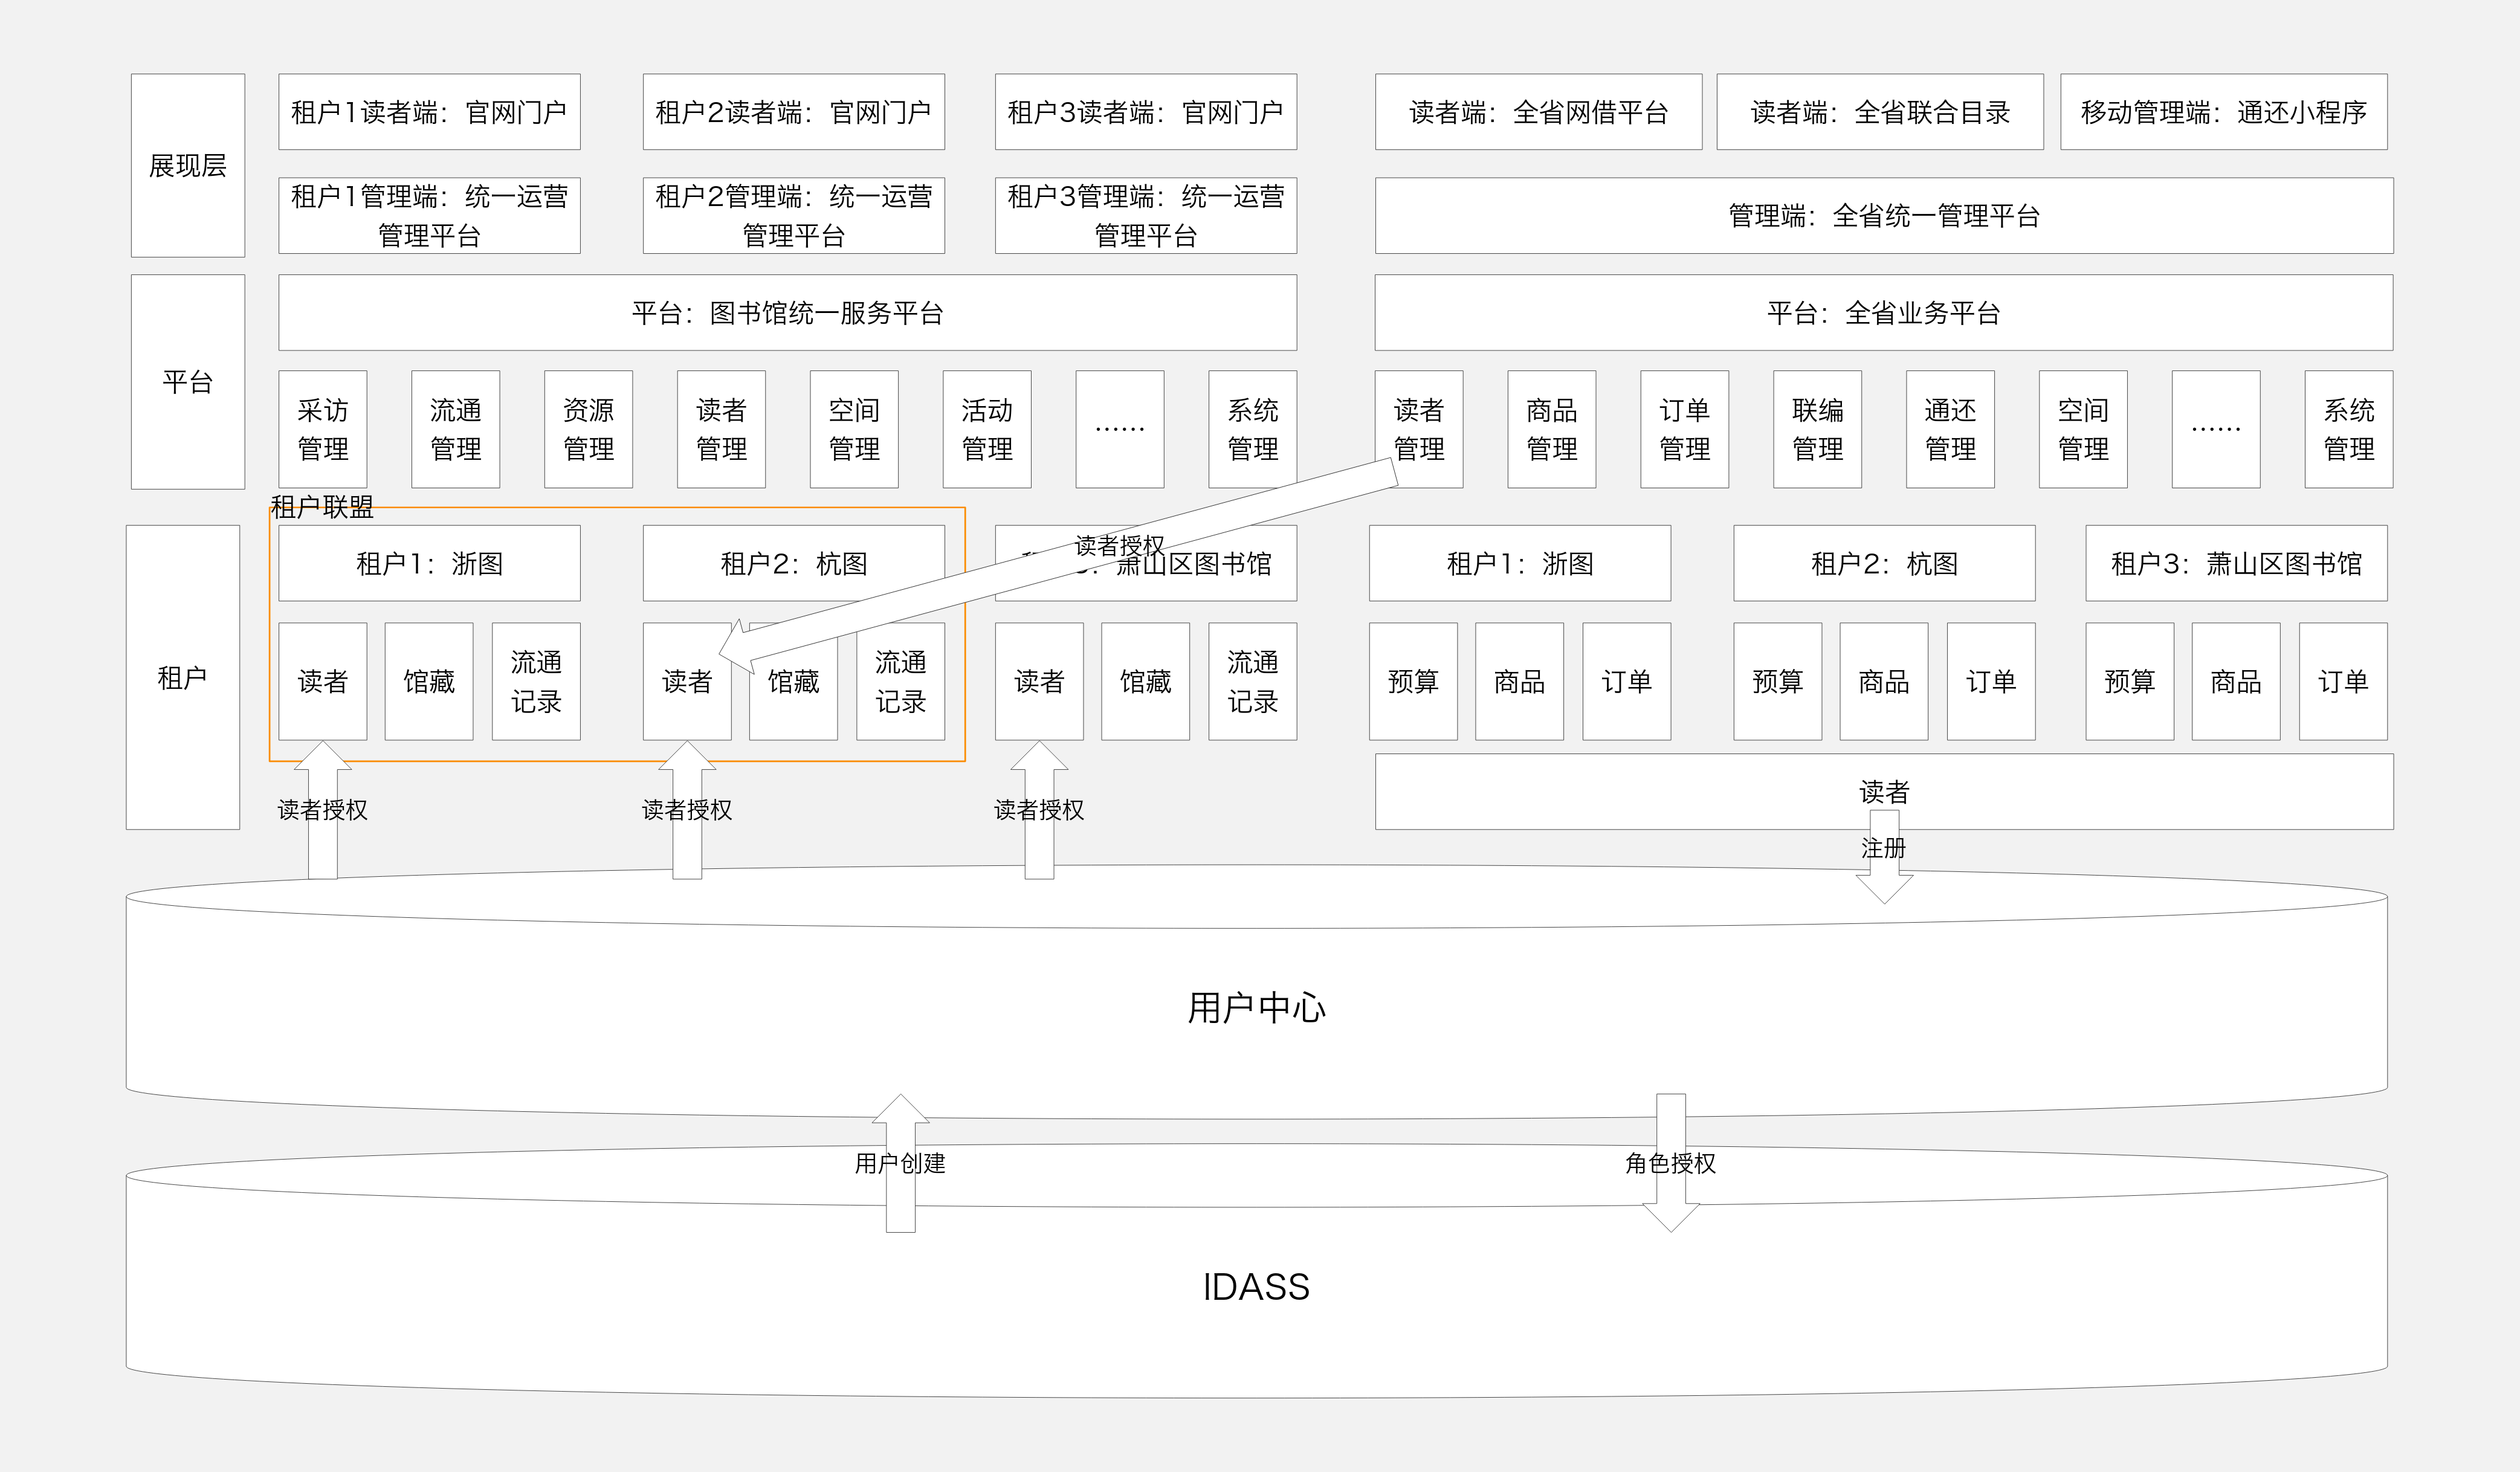This screenshot has height=1472, width=2520.
Task: Select 平台:全省业务平台 box
Action: pyautogui.click(x=1884, y=313)
